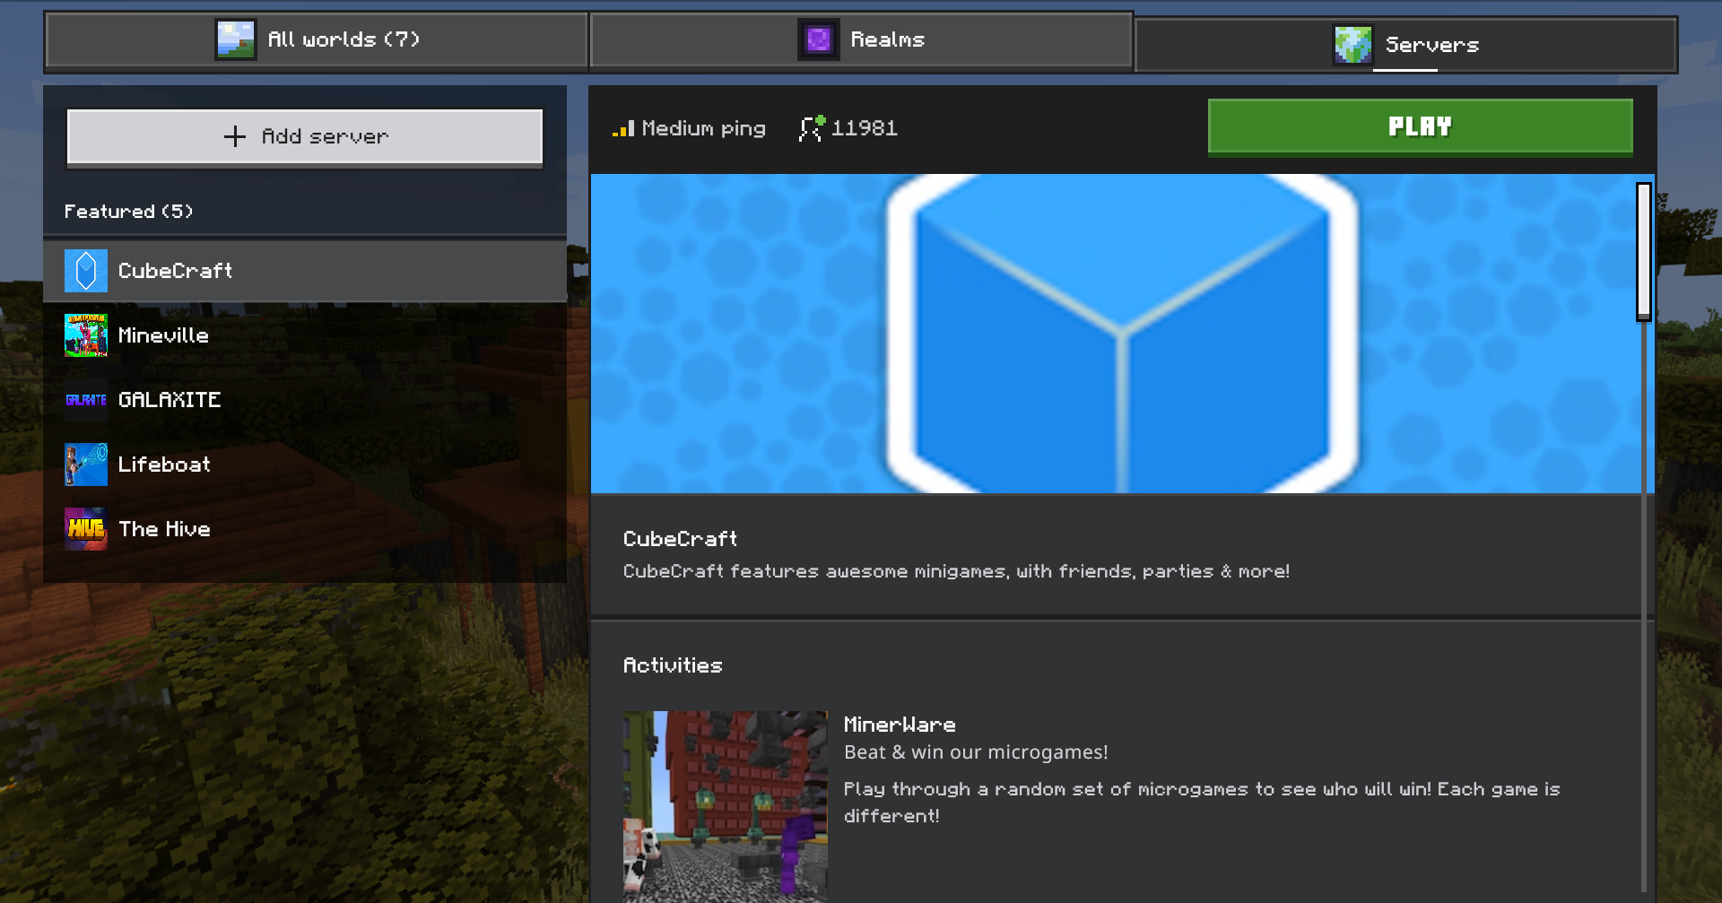
Task: Click the All worlds landscape icon
Action: [236, 39]
